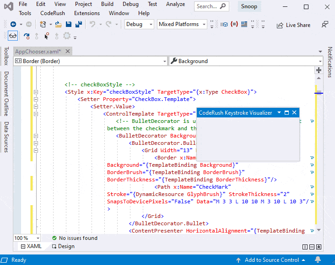Viewport: 335px width, 265px height.
Task: Open the Toolbox side panel
Action: (6, 56)
